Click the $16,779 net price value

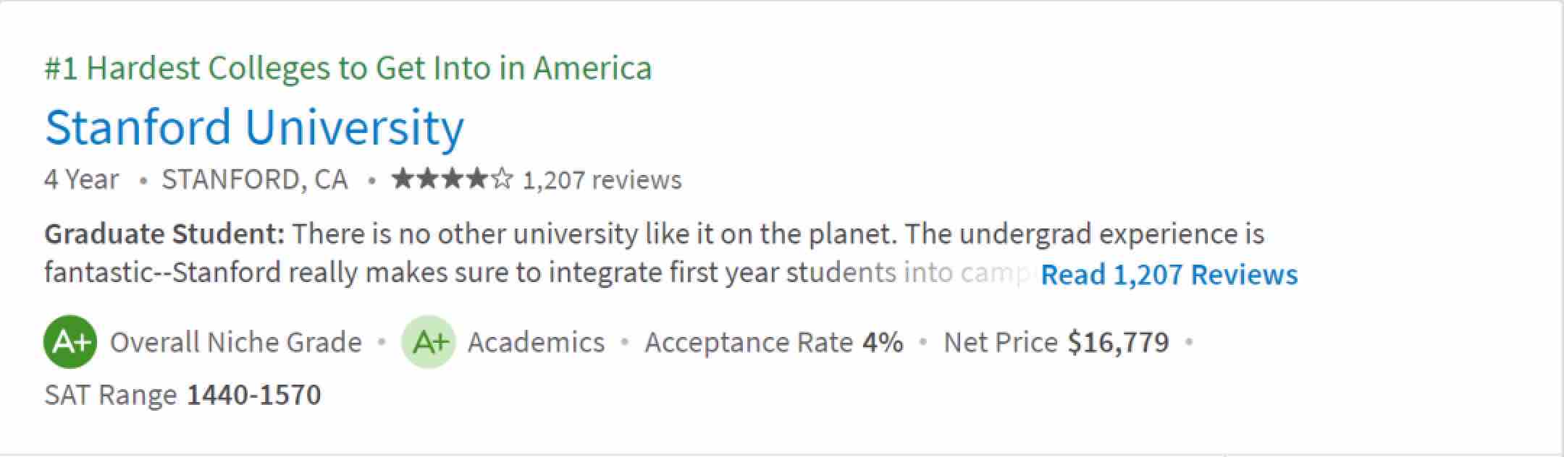pos(1118,342)
